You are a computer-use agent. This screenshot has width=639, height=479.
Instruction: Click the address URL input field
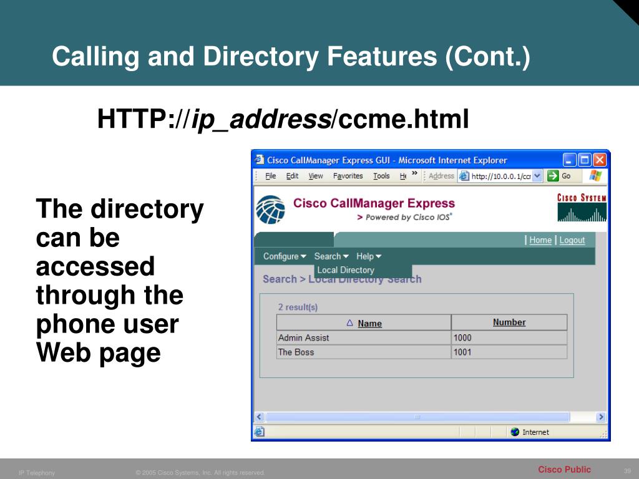click(501, 176)
